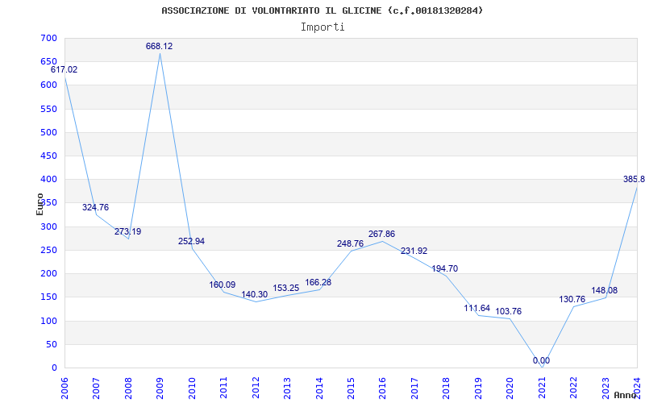
Task: Click the 2009 year axis label
Action: pyautogui.click(x=160, y=388)
